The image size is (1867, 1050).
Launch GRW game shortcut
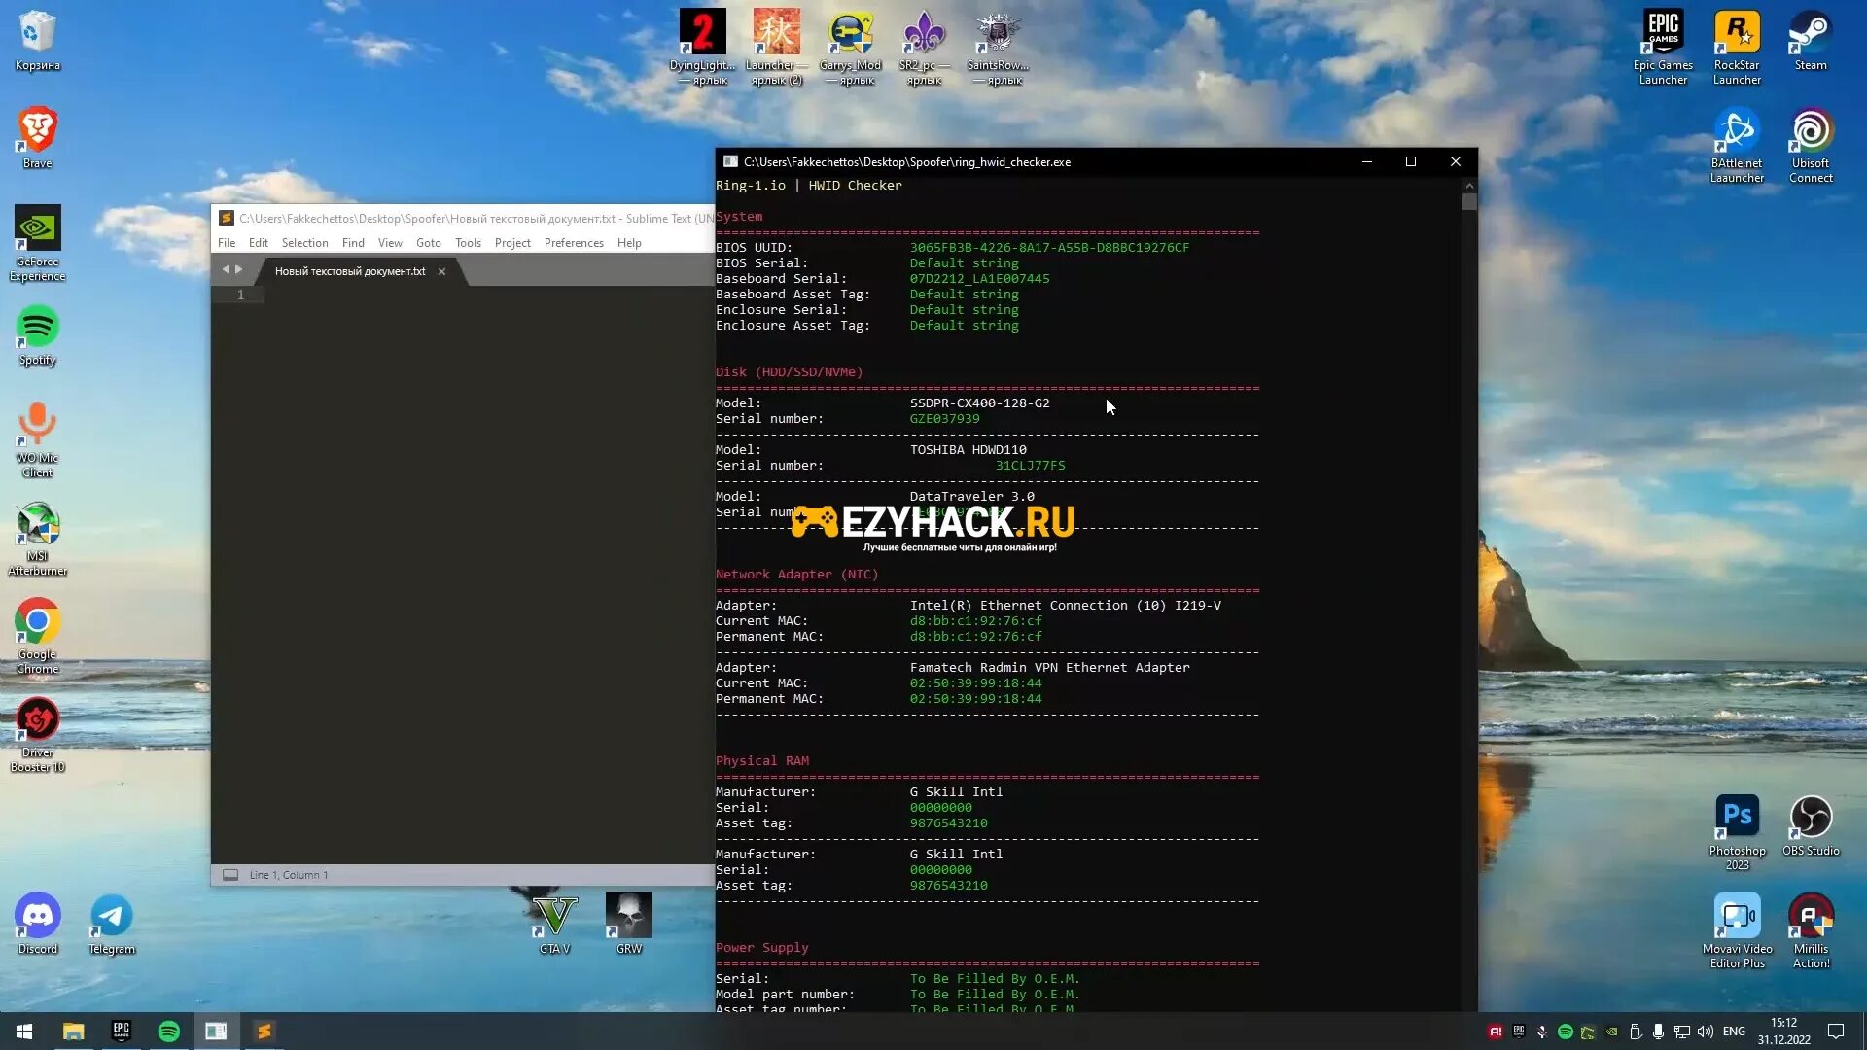pyautogui.click(x=628, y=925)
